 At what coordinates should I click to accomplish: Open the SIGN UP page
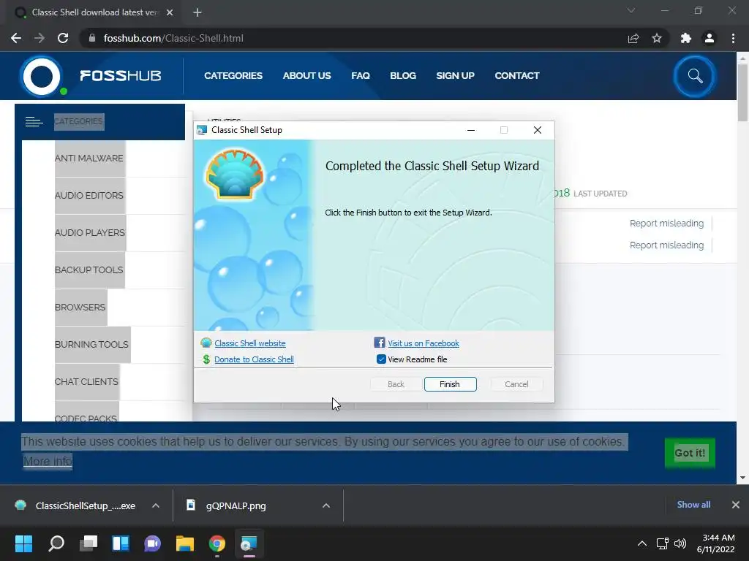(x=455, y=75)
